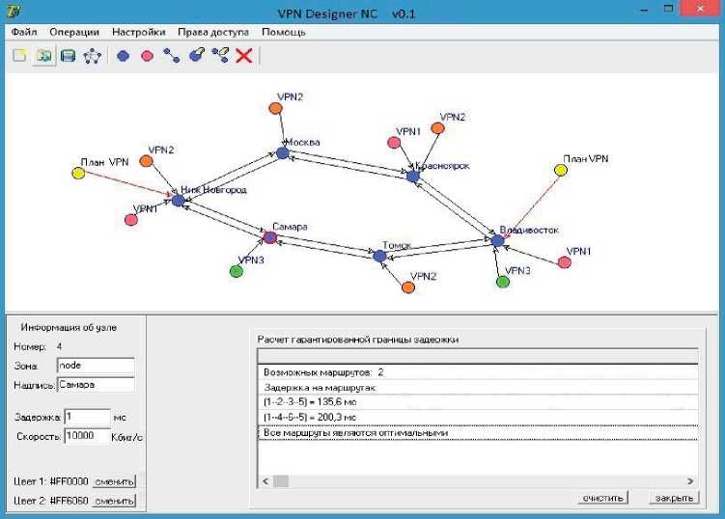Open the Настройки menu
Screen dimensions: 725x519
point(138,33)
